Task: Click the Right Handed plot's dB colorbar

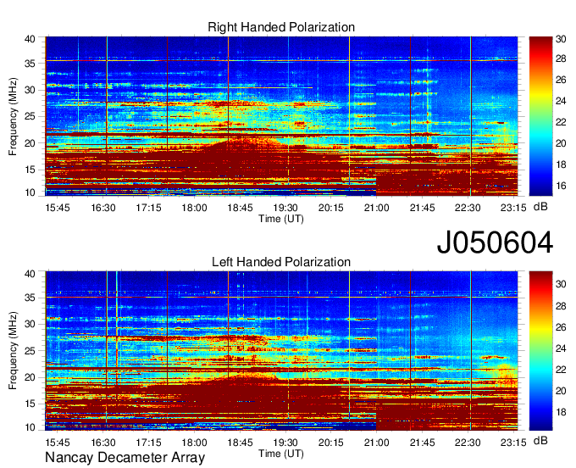Action: point(540,116)
